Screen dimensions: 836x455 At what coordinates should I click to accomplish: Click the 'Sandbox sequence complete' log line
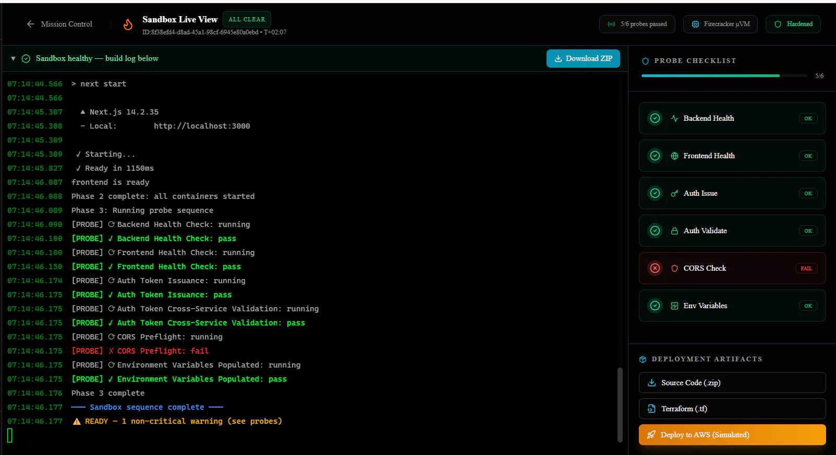(147, 407)
